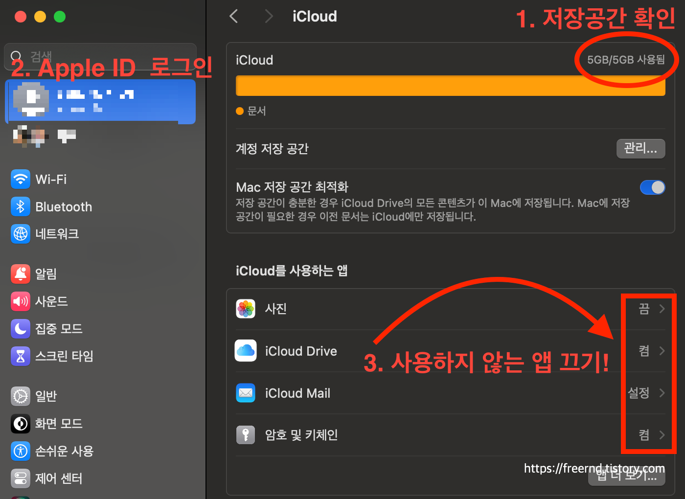Click the Bluetooth icon in sidebar
Image resolution: width=685 pixels, height=499 pixels.
[21, 206]
